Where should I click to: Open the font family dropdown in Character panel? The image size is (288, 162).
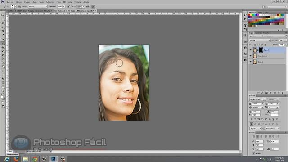coord(265,99)
